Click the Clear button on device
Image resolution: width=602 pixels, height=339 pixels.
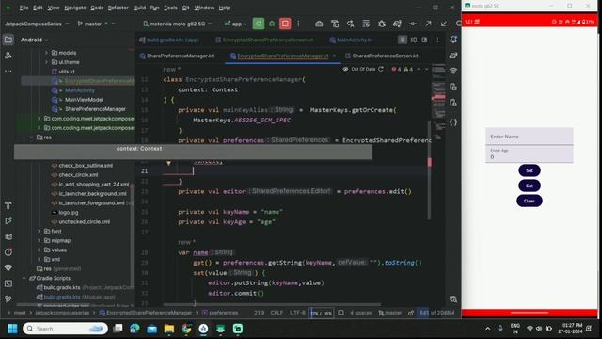(x=529, y=201)
